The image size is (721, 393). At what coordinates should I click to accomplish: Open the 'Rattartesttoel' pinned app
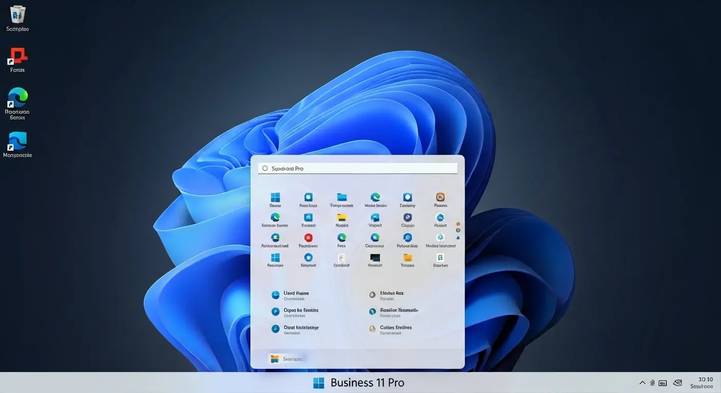click(x=275, y=241)
